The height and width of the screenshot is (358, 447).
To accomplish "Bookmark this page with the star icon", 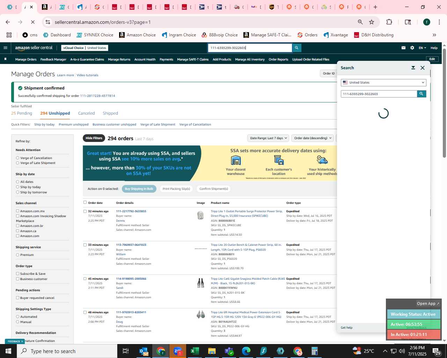I will pos(372,22).
